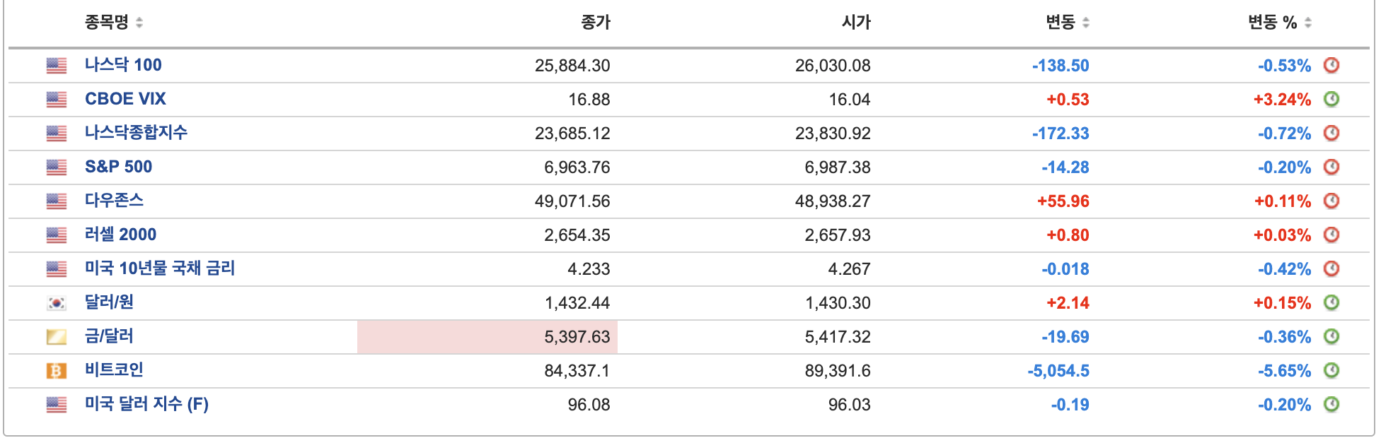Click the US flag next to 미국 달러 지수 (F)
The image size is (1381, 438).
54,404
